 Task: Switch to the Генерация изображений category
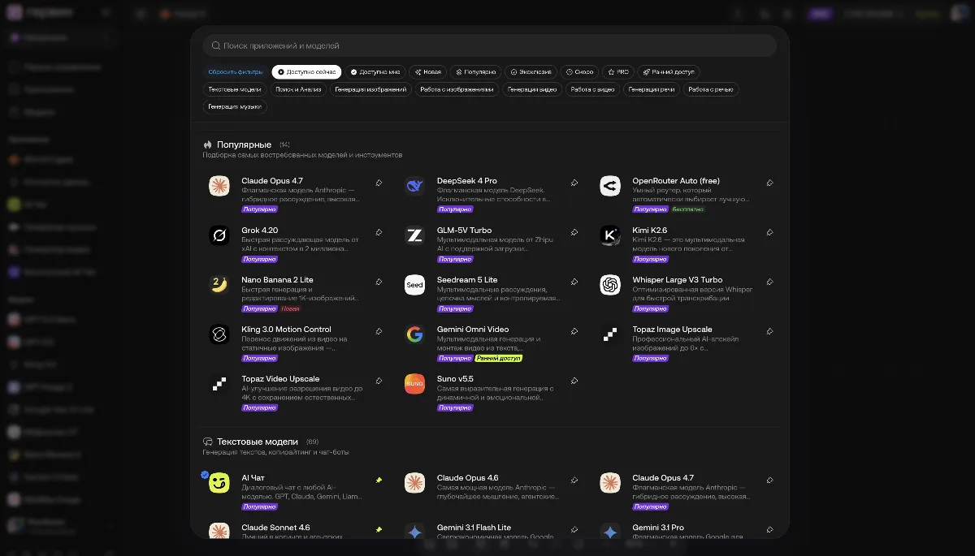click(370, 89)
